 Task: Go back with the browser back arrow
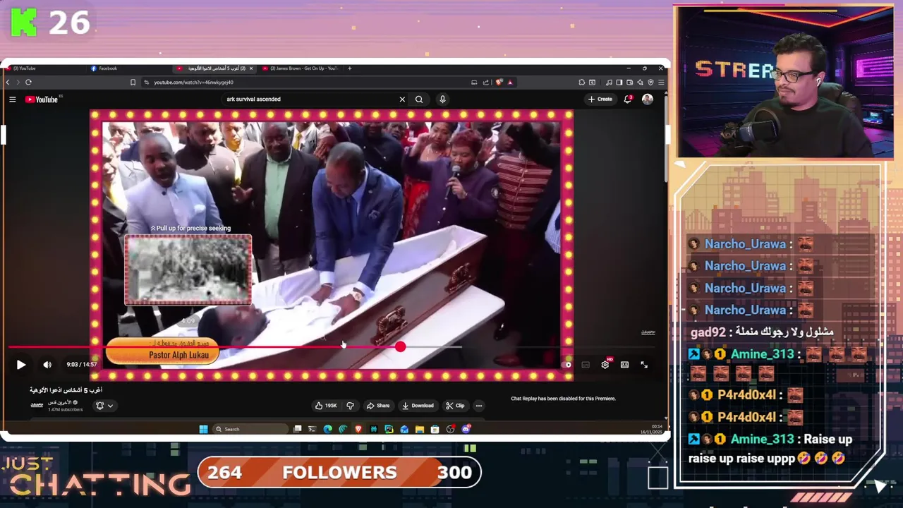(x=8, y=83)
